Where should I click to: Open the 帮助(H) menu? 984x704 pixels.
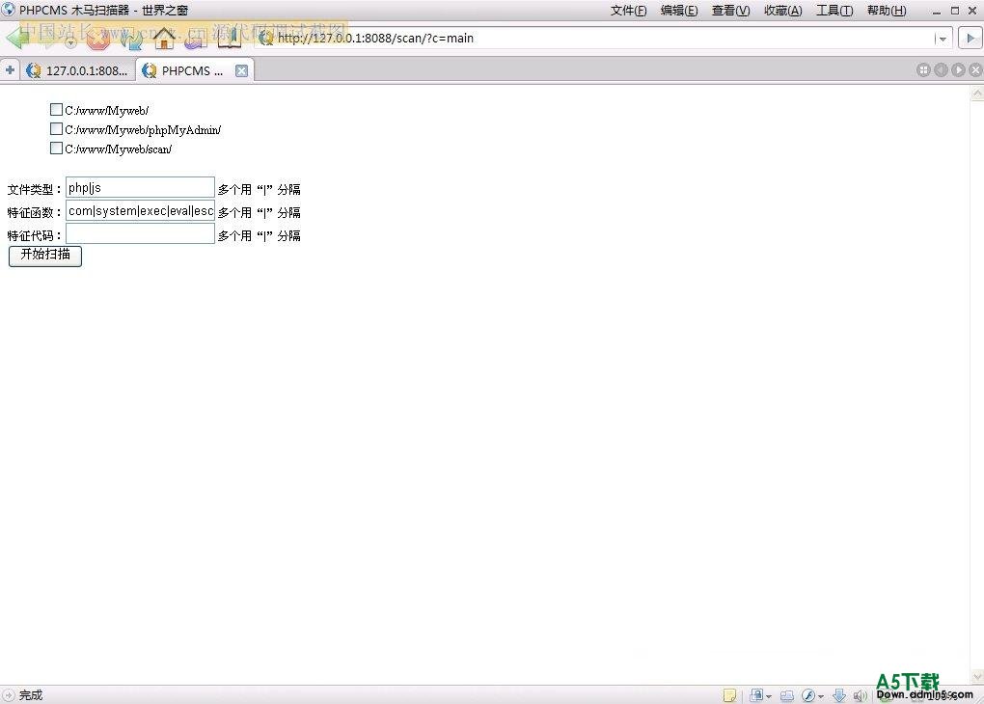click(x=887, y=11)
